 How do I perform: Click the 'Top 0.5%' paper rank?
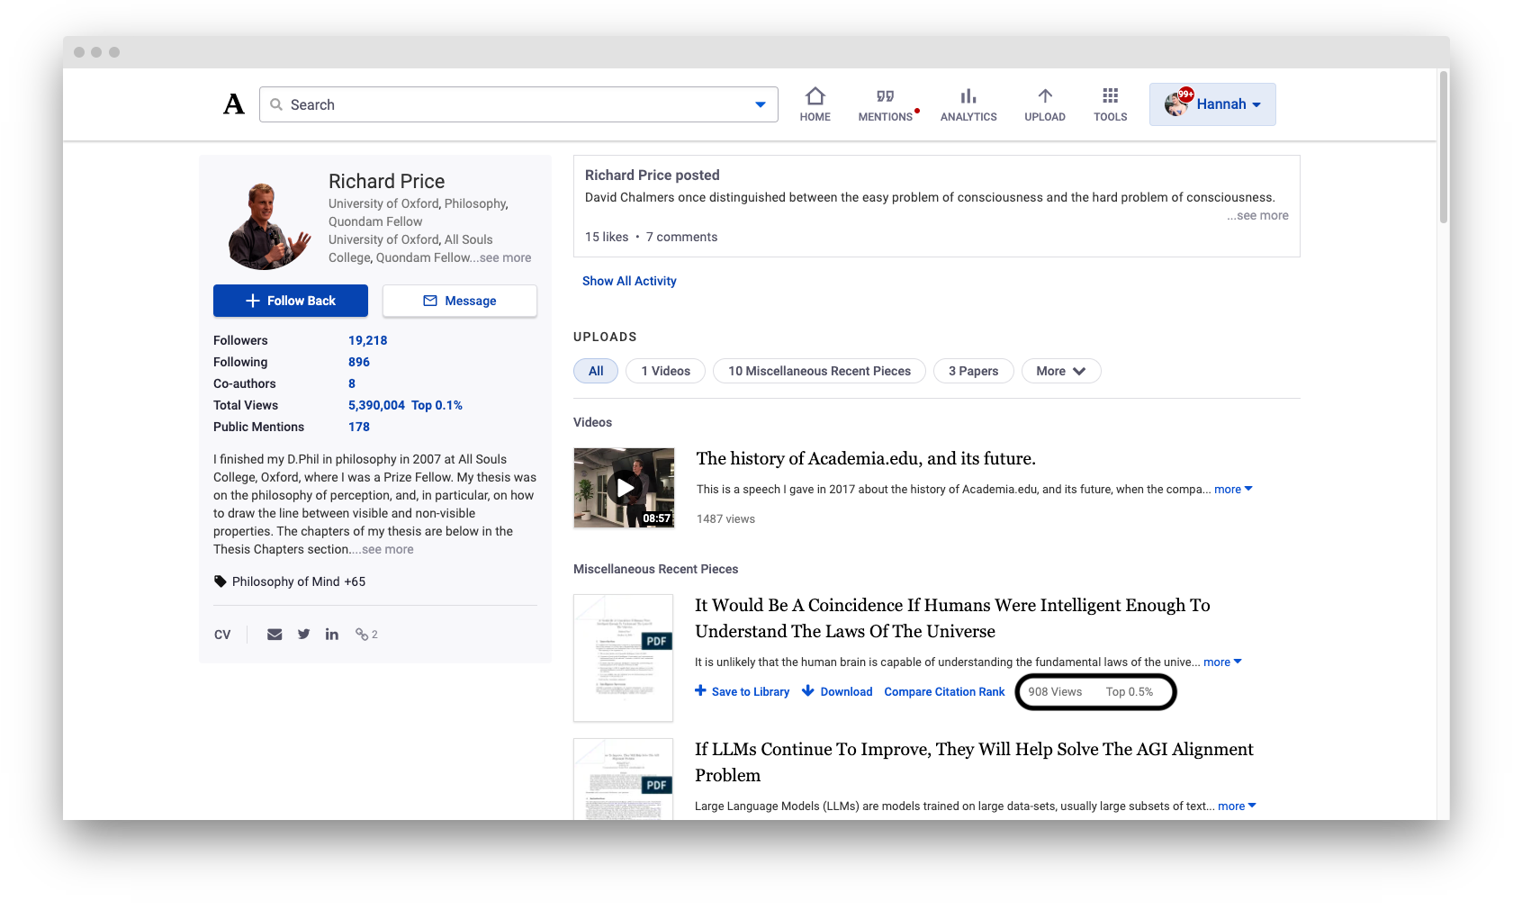1130,692
